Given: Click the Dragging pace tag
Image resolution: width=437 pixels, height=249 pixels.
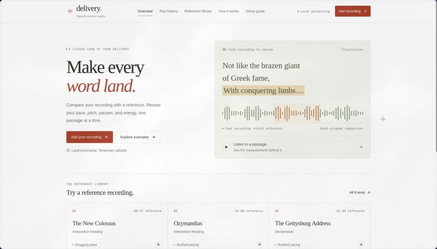Looking at the screenshot, I should point(85,245).
